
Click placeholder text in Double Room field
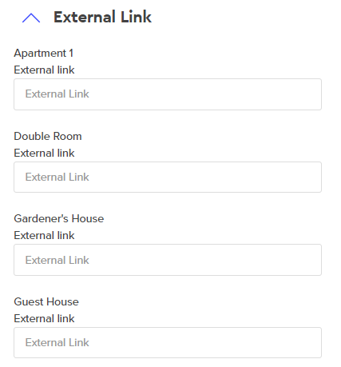[57, 177]
